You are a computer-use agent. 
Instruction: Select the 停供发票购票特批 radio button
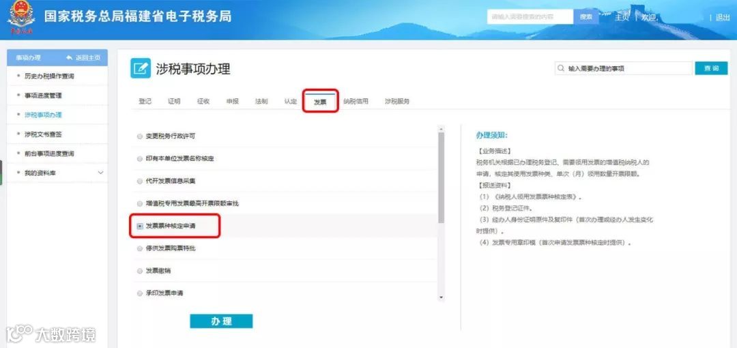(140, 248)
